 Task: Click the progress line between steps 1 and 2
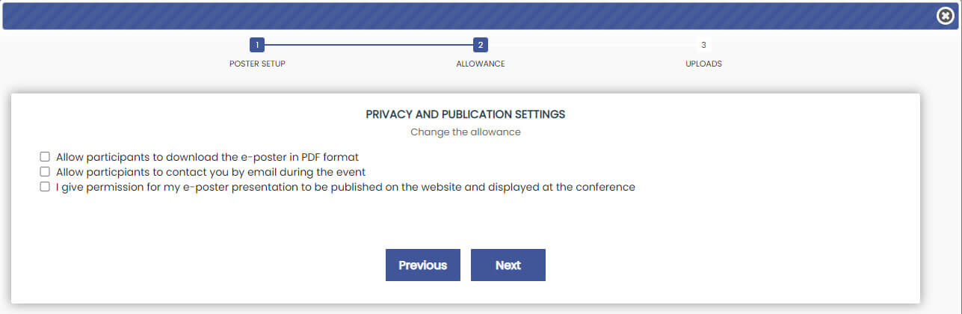(x=369, y=45)
